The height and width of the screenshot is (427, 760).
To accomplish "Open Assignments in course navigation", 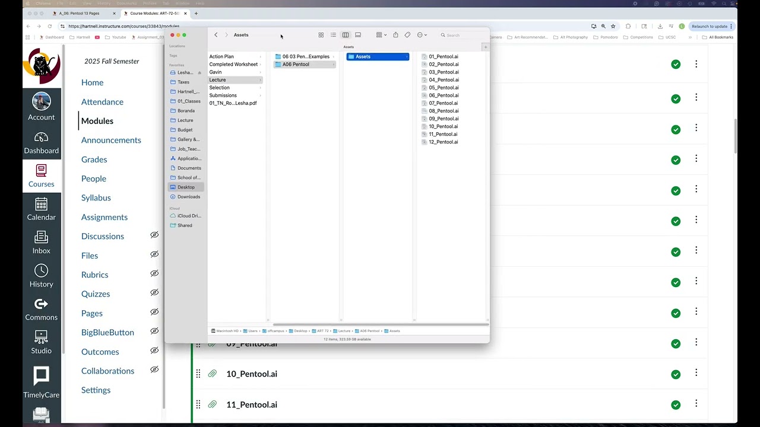I will (104, 217).
